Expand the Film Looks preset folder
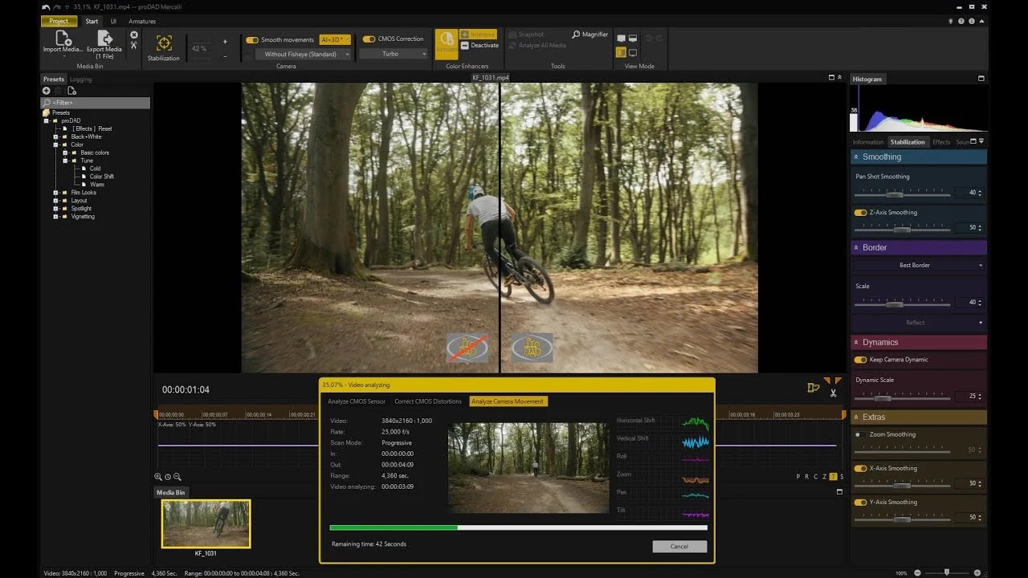 pos(56,193)
